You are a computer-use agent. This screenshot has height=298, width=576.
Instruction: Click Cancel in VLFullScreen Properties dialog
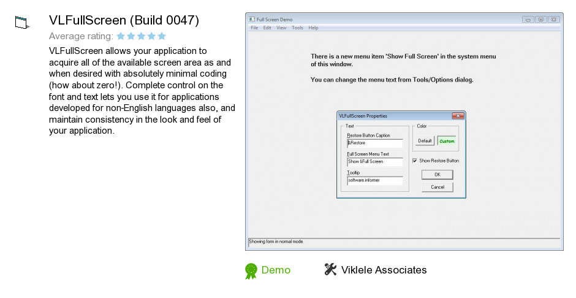point(437,187)
